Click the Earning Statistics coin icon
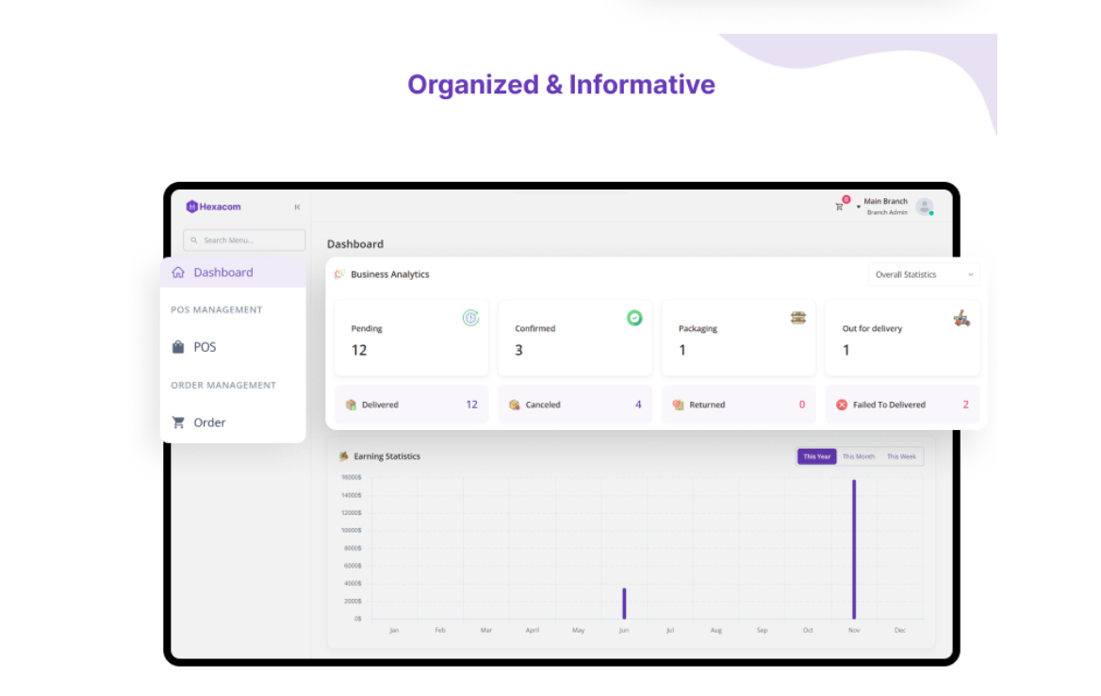 [341, 456]
